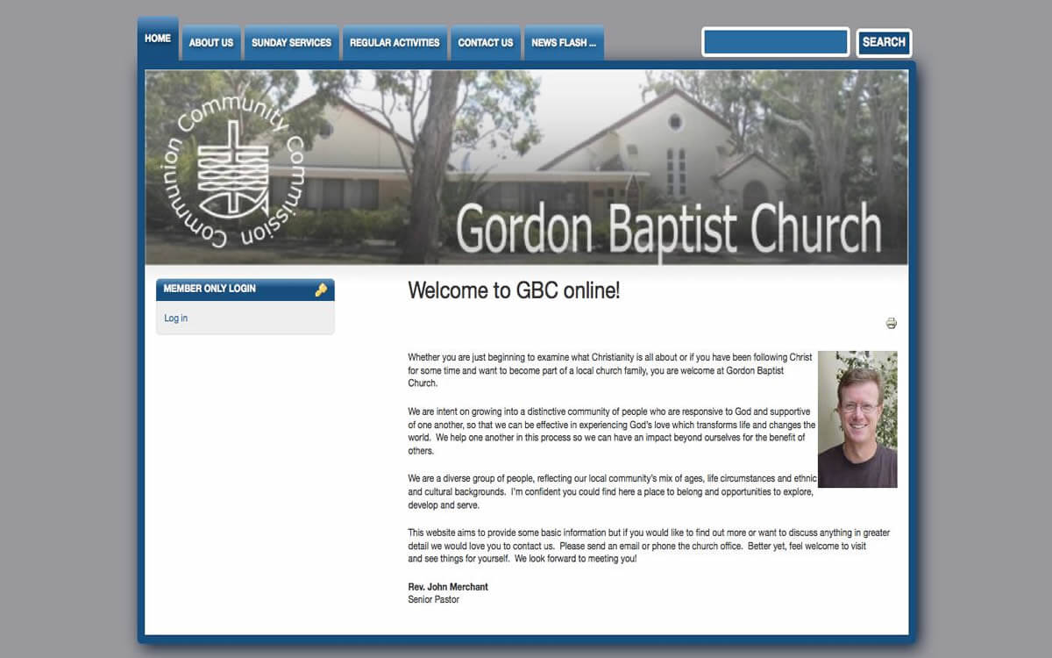
Task: Click the Log in link
Action: [176, 318]
